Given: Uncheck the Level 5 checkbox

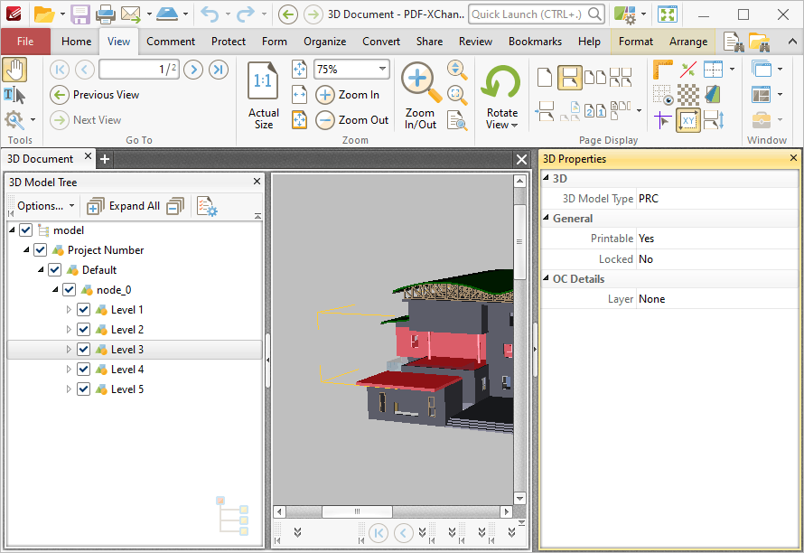Looking at the screenshot, I should [x=83, y=389].
